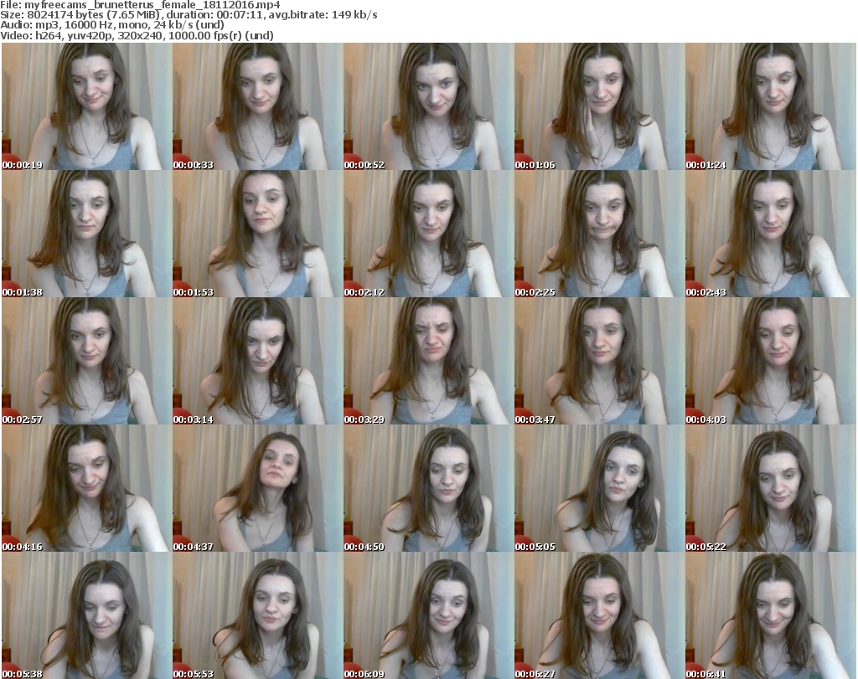Select the thumbnail stamped 00:04:03
The height and width of the screenshot is (679, 858).
tap(771, 361)
